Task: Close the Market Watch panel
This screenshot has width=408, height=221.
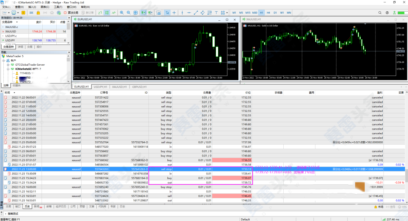Action: click(x=69, y=18)
